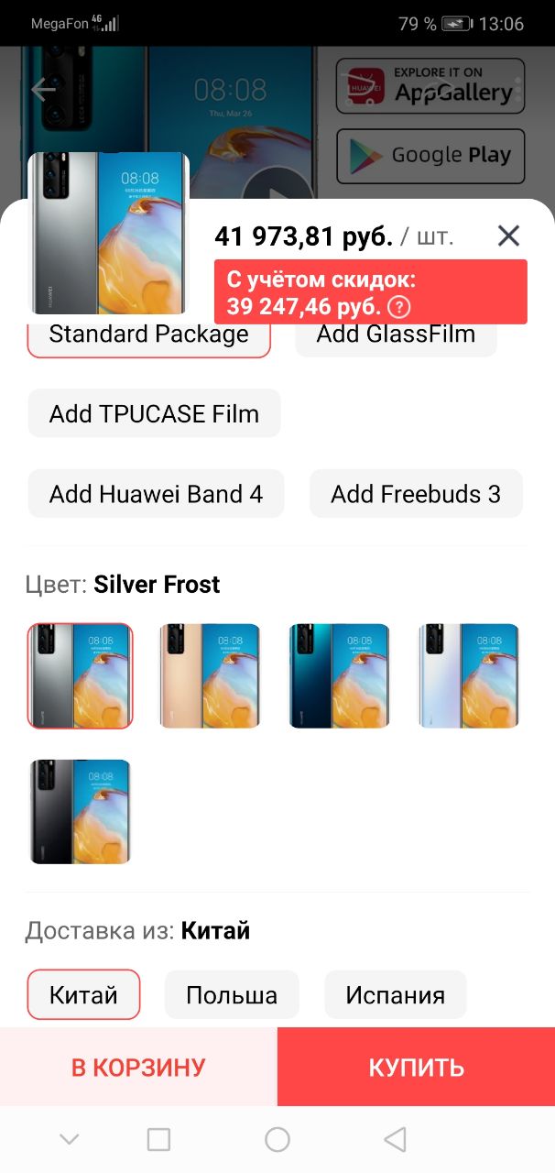Tap the КУПИТЬ buy button

coord(417,1067)
